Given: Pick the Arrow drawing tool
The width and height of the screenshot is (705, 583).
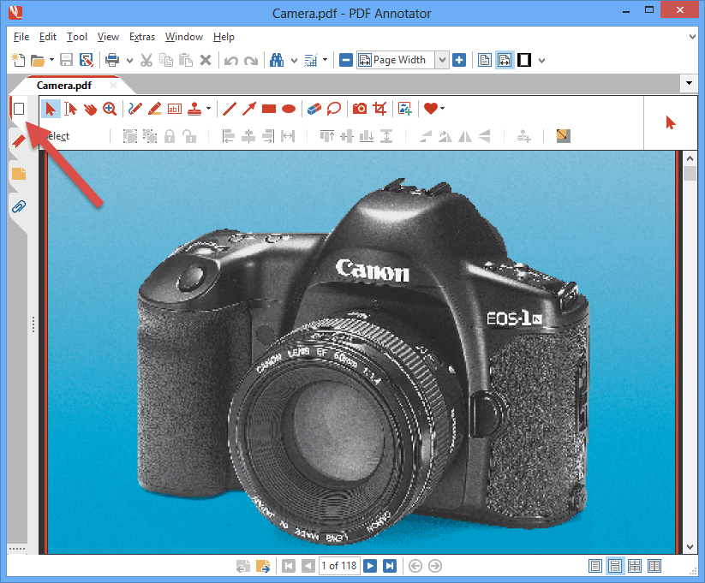Looking at the screenshot, I should [248, 109].
